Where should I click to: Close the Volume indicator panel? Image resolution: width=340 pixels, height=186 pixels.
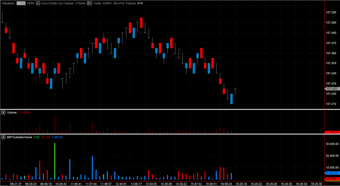click(x=3, y=112)
